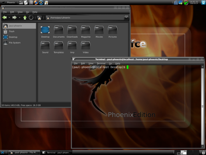Open the View menu in file manager
The height and width of the screenshot is (155, 206).
click(x=20, y=12)
